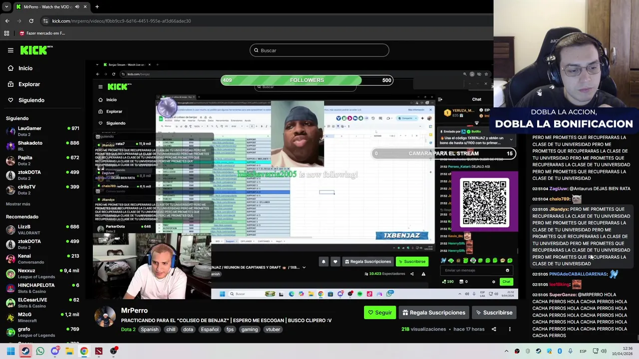The image size is (639, 359).
Task: Open Dota 2 from the taskbar
Action: (x=99, y=351)
